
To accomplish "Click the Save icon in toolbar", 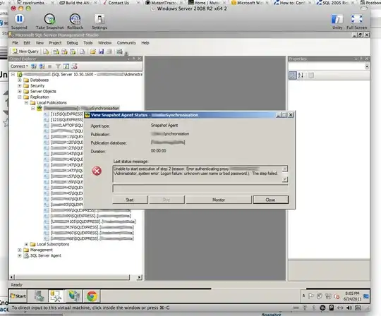I will pos(102,51).
